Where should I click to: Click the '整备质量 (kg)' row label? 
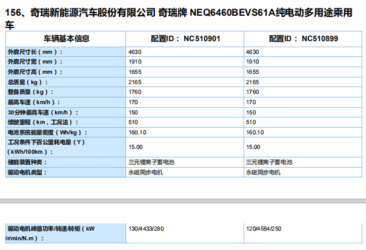30,92
